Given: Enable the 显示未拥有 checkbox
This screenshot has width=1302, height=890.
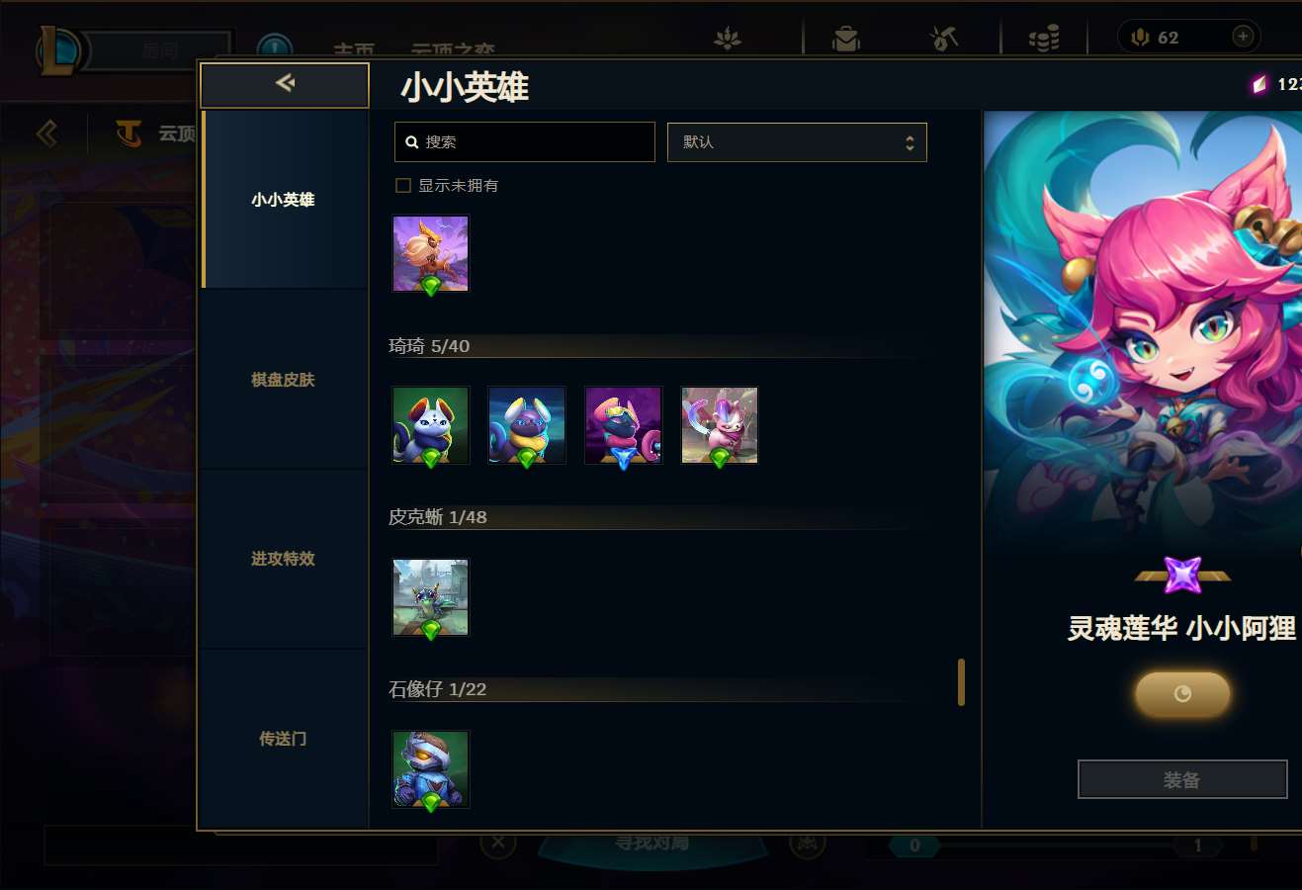Looking at the screenshot, I should pyautogui.click(x=403, y=185).
